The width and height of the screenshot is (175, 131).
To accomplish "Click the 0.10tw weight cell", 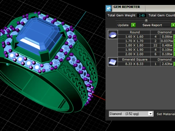I will click(x=167, y=50).
